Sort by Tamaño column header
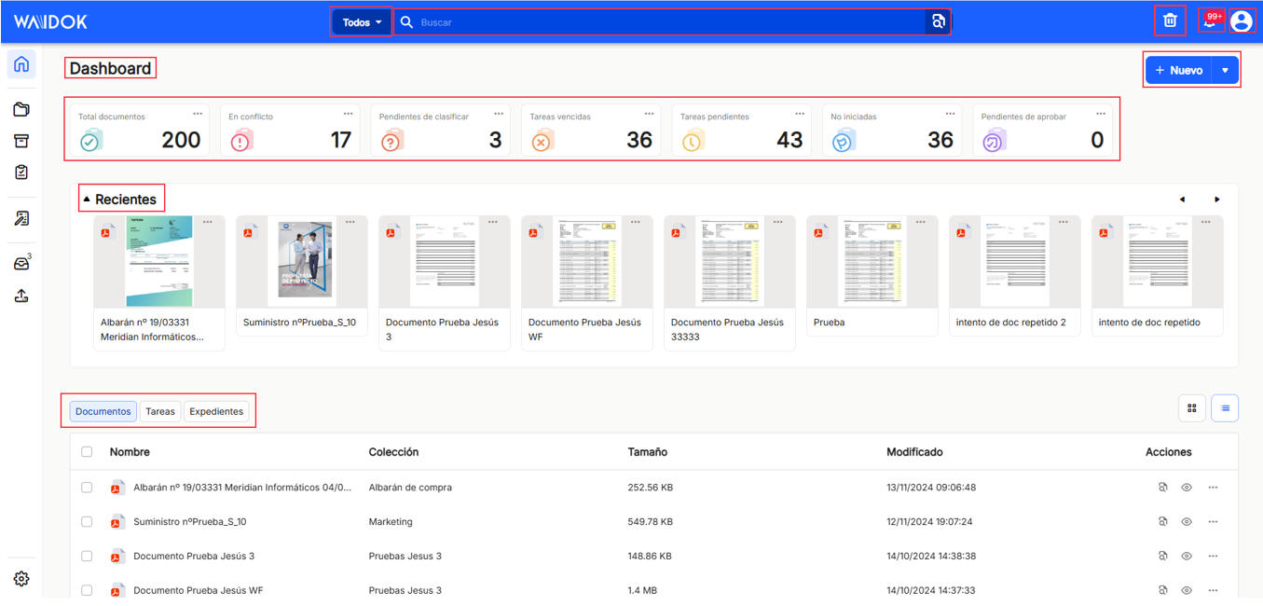The width and height of the screenshot is (1263, 606). tap(647, 451)
